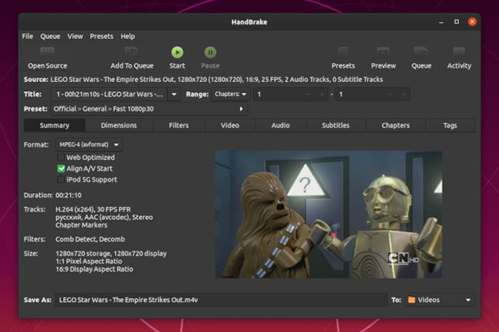Click the Pause encode icon
The height and width of the screenshot is (332, 499).
[x=210, y=53]
